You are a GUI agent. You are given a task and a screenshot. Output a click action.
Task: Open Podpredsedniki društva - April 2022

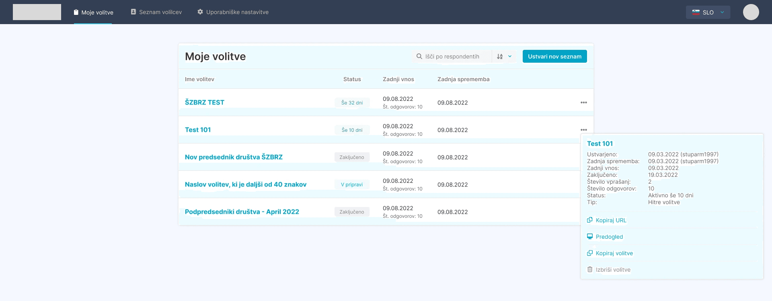click(x=242, y=212)
